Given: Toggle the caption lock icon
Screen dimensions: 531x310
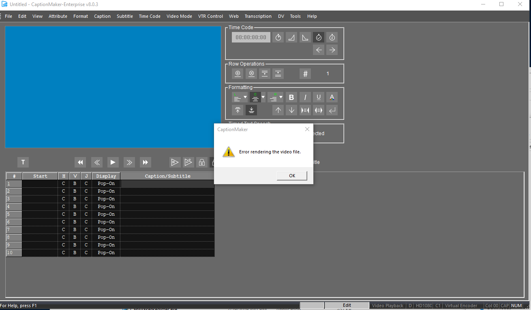Looking at the screenshot, I should pos(202,162).
